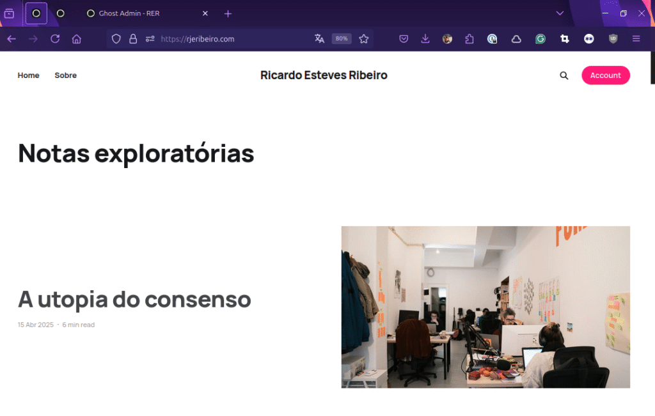The height and width of the screenshot is (416, 655).
Task: Open the pink Account button
Action: (x=606, y=75)
